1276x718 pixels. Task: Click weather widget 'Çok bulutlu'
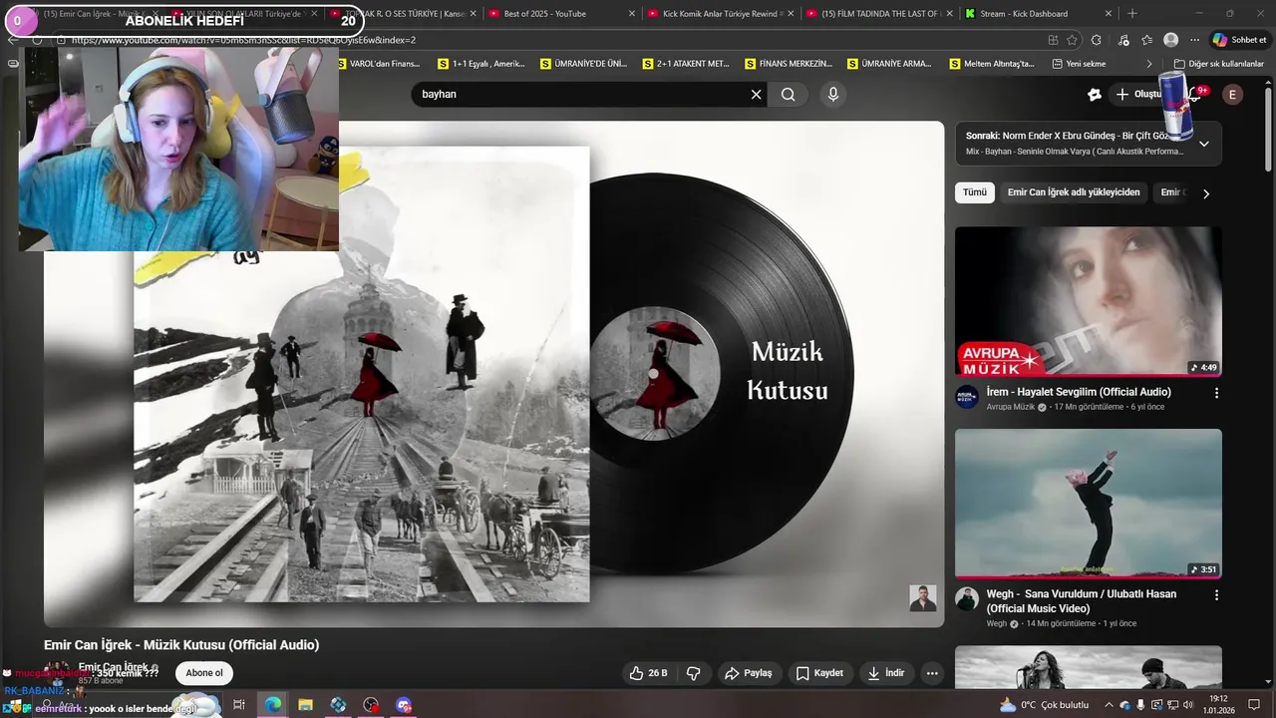tap(1044, 705)
